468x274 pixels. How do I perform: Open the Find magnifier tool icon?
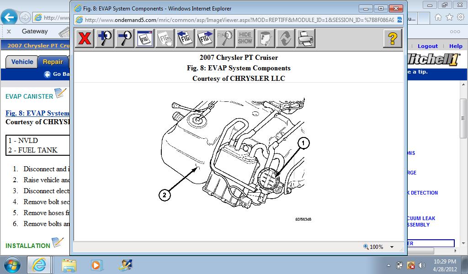[x=225, y=38]
